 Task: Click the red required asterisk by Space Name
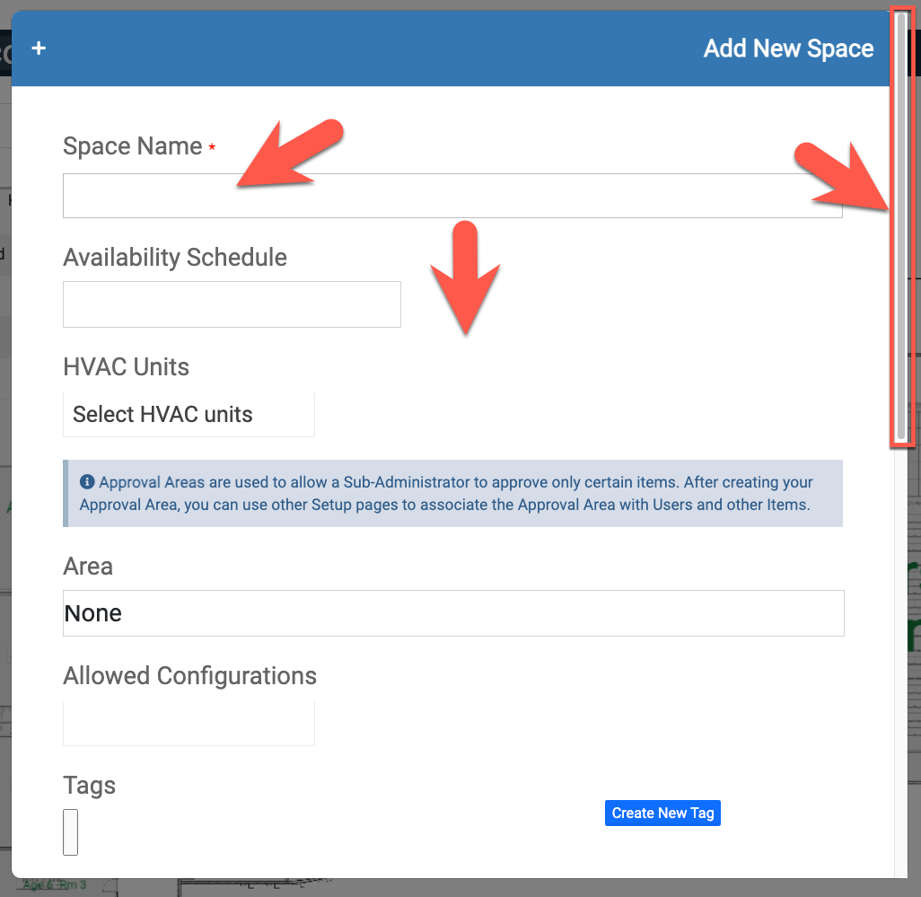point(212,147)
